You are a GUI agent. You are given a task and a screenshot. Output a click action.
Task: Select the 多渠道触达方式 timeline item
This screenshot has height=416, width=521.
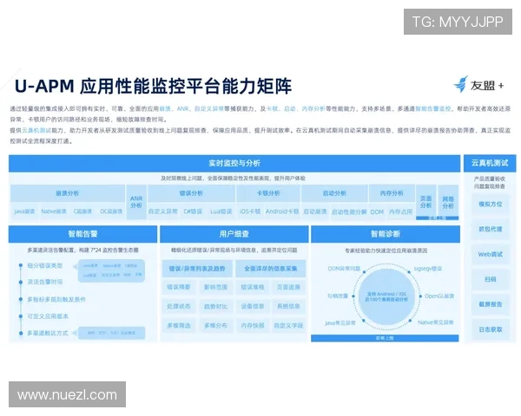(48, 333)
